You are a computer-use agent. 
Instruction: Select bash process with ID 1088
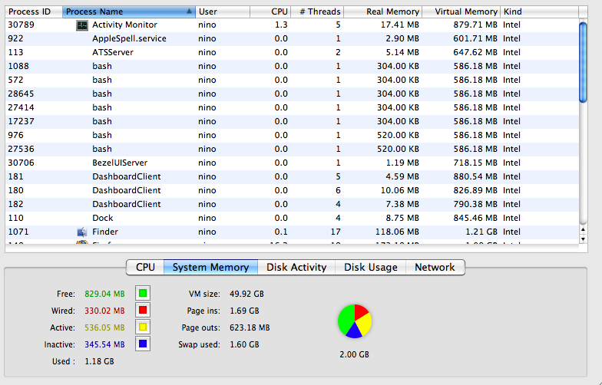[292, 66]
